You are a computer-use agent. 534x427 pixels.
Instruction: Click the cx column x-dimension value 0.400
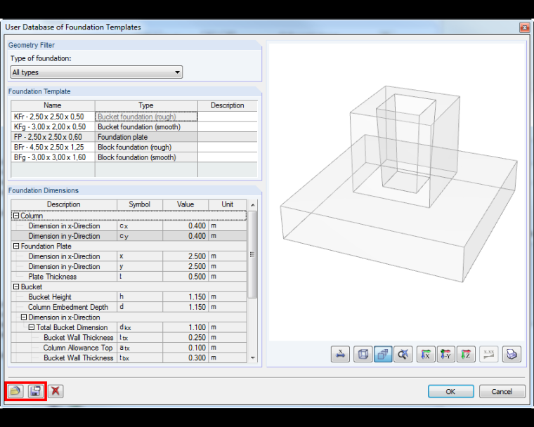coord(185,225)
